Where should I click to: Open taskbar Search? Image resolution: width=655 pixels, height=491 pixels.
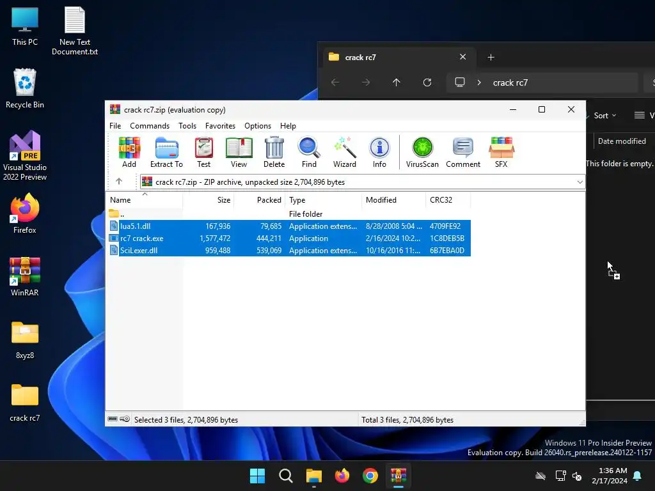286,476
